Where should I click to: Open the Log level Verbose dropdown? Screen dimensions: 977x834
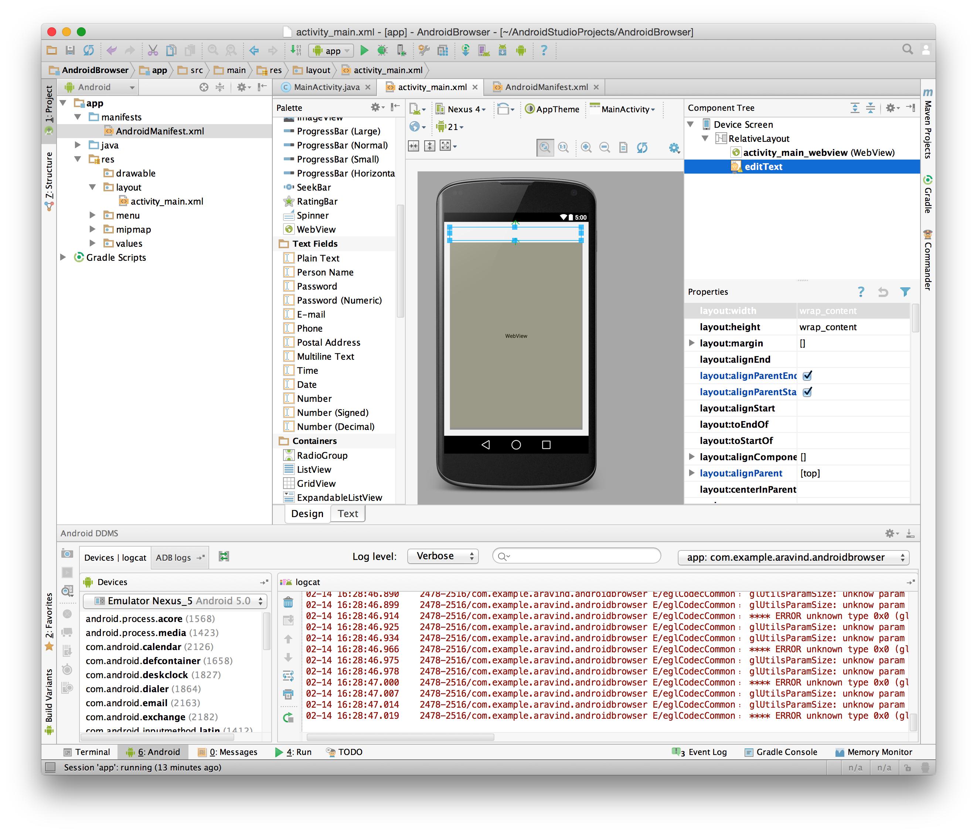pyautogui.click(x=443, y=557)
